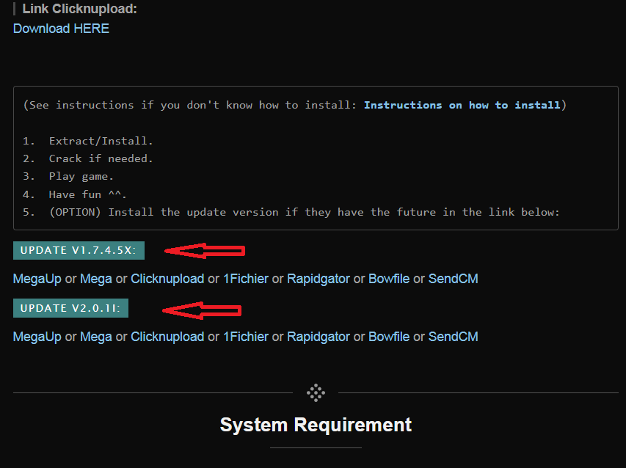
Task: Open Instructions on how to install link
Action: tap(462, 105)
